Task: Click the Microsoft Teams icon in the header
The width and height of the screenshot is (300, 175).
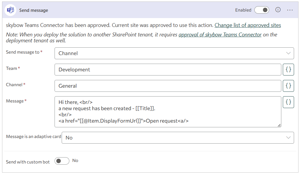Action: (11, 10)
